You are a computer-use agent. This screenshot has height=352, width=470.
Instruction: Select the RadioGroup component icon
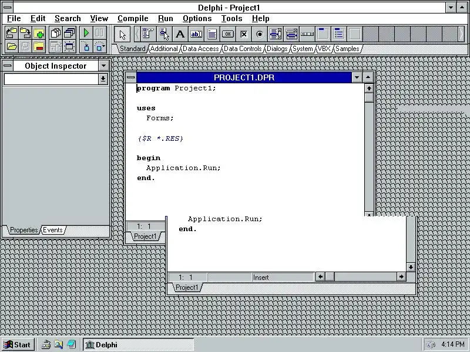click(339, 34)
